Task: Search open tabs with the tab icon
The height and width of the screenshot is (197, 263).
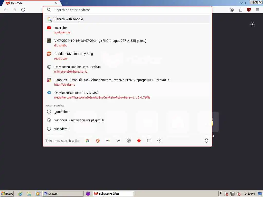Action: pos(149,141)
